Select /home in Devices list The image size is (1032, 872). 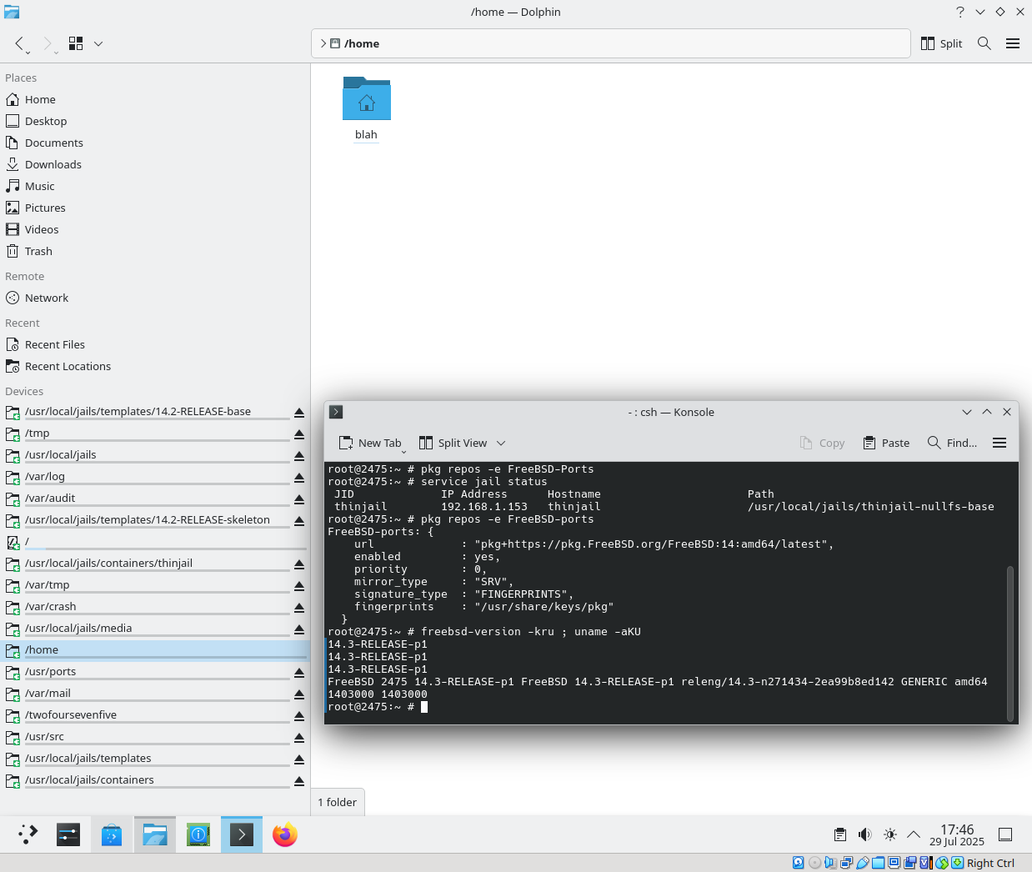tap(155, 649)
